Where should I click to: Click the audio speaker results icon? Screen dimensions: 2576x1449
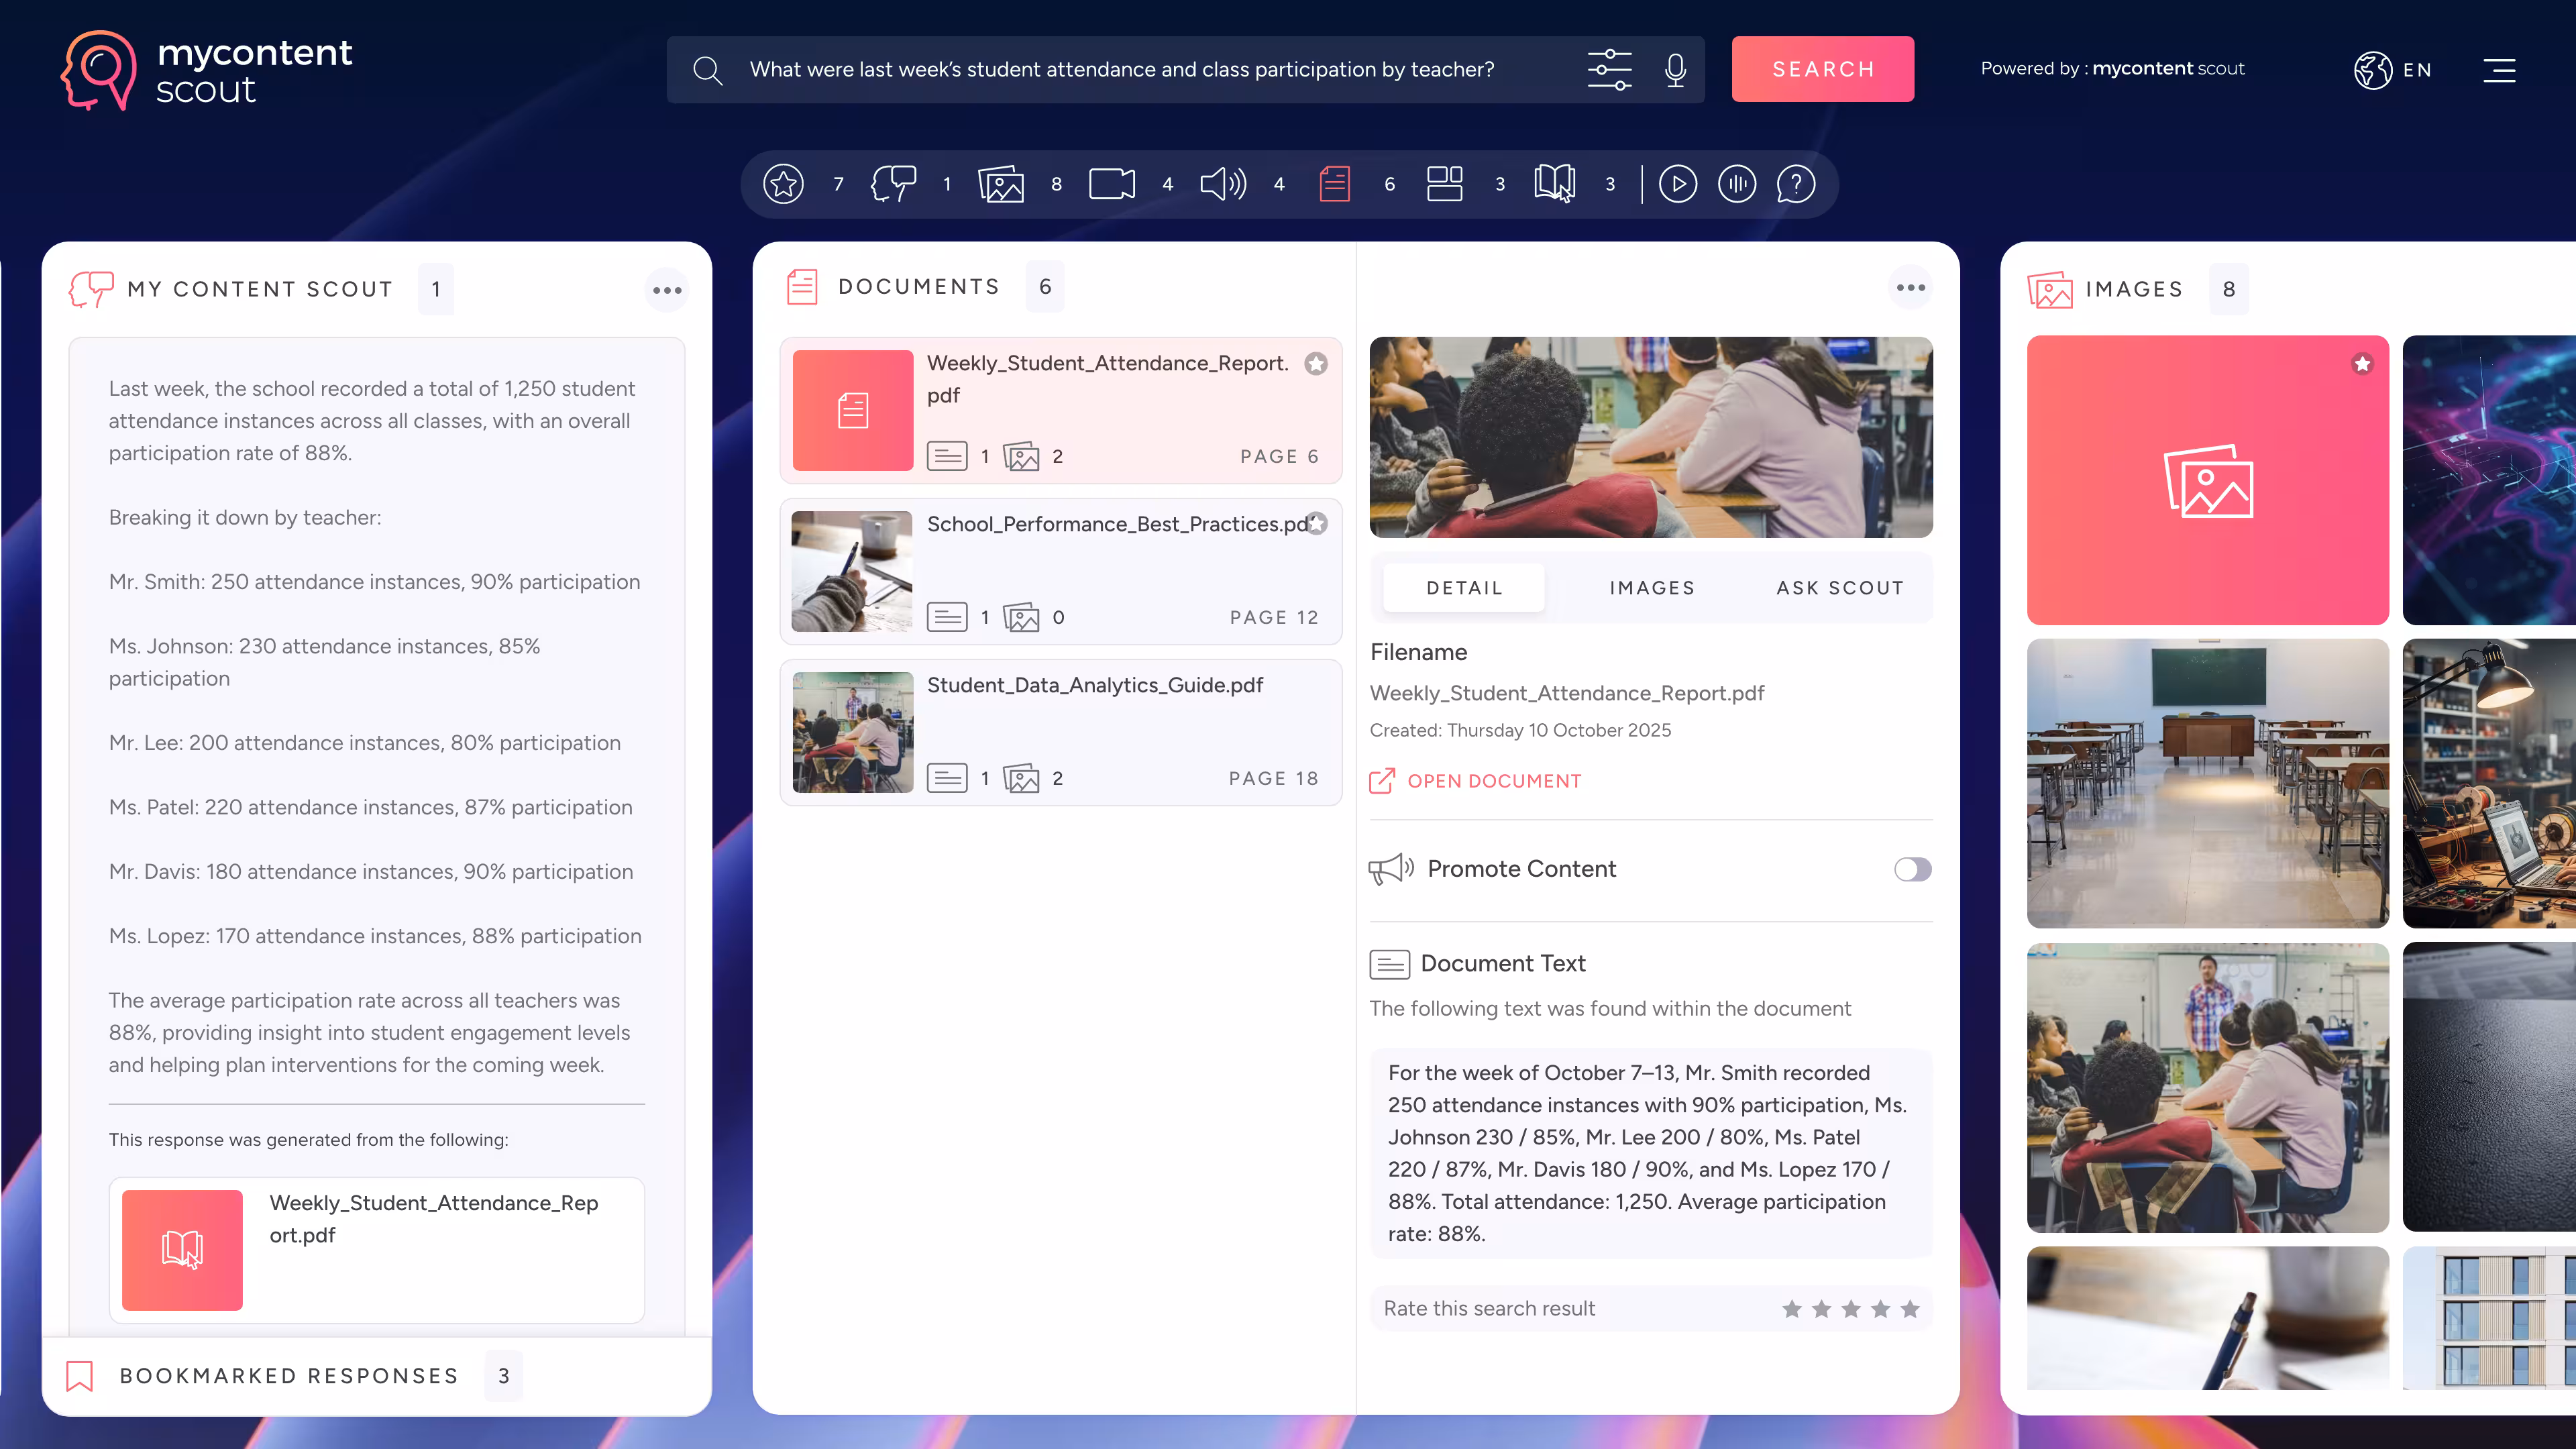[1222, 184]
